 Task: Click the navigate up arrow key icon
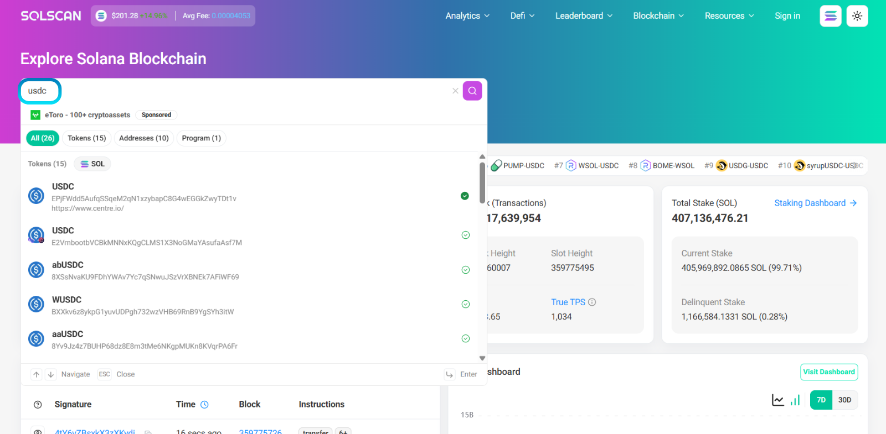pos(36,374)
